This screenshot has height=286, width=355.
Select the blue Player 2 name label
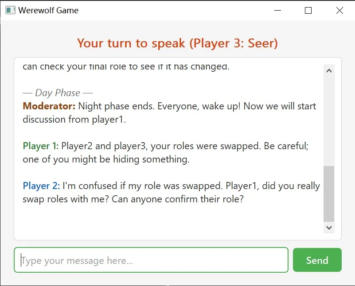[41, 186]
